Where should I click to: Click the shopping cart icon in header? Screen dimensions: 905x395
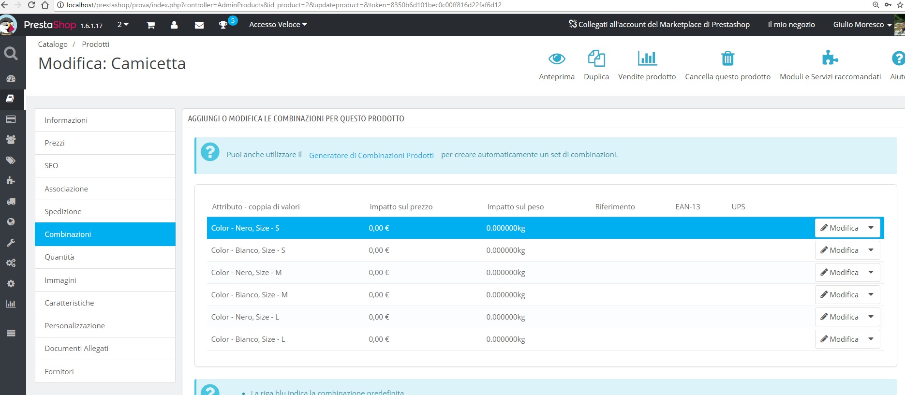(x=151, y=25)
